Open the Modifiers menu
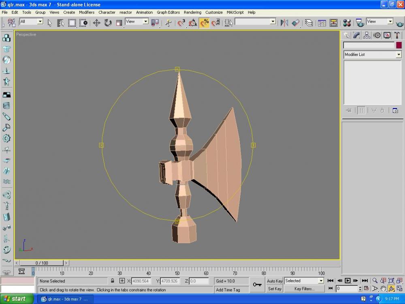Viewport: 405px width, 304px height. 87,12
